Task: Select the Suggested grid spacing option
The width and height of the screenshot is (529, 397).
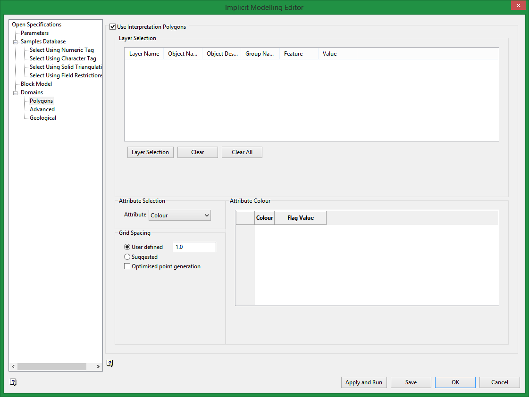Action: pyautogui.click(x=127, y=257)
